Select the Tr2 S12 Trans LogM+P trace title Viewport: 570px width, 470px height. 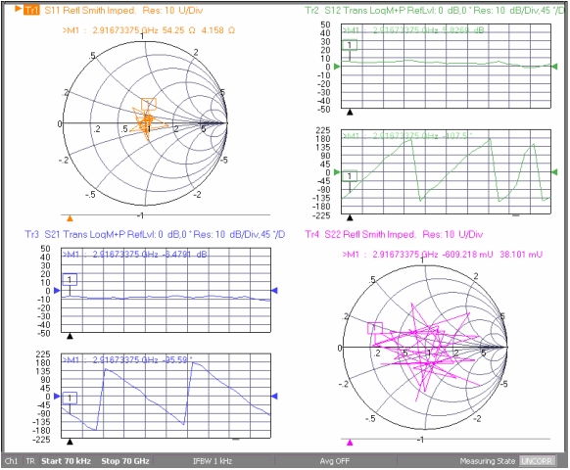click(x=435, y=10)
